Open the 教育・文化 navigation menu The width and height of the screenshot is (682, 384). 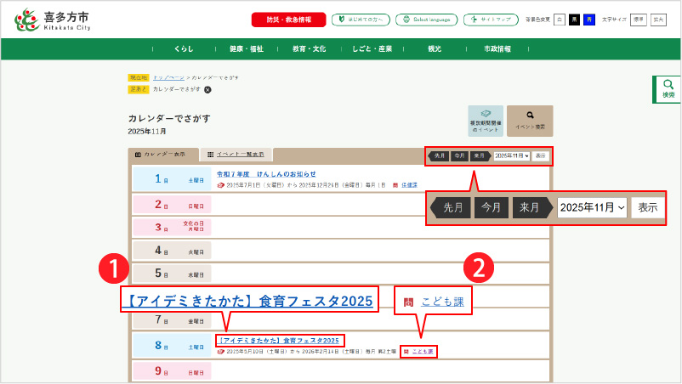pos(310,49)
